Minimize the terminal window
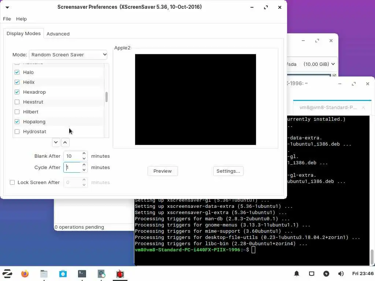This screenshot has height=281, width=375. (x=340, y=84)
